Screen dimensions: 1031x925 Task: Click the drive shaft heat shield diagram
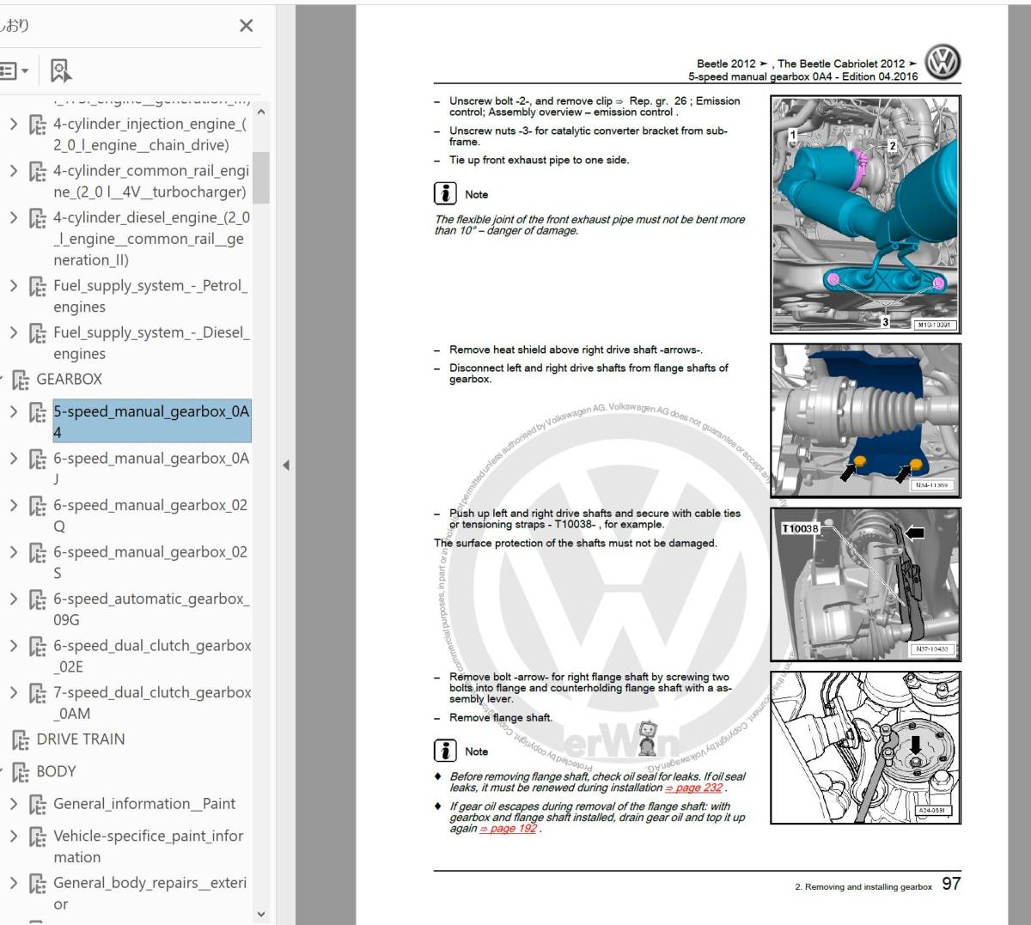(x=865, y=421)
